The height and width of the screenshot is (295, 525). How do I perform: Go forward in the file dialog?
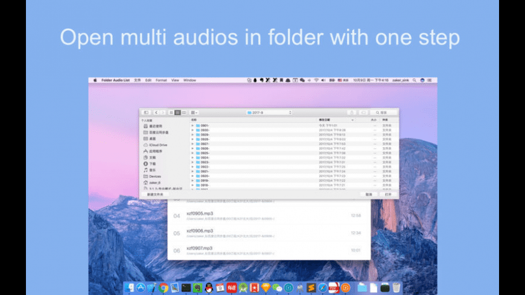click(x=163, y=113)
